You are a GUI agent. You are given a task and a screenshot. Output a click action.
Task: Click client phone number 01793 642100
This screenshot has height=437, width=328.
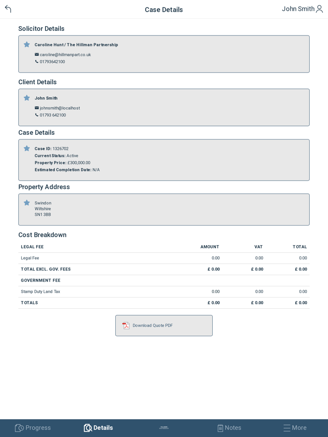coord(53,115)
